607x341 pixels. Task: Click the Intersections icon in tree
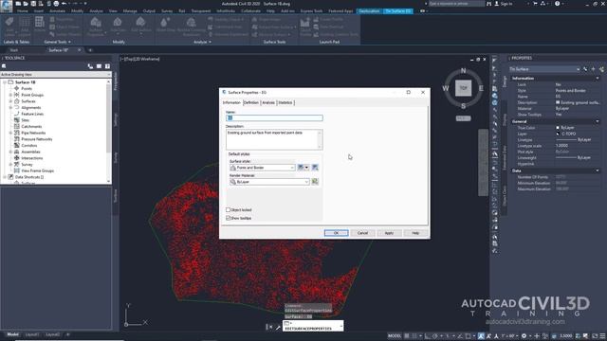[17, 158]
